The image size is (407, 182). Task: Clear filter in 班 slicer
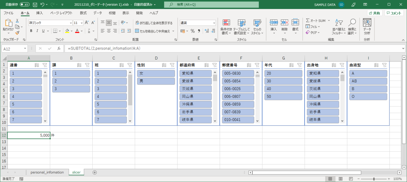130,65
